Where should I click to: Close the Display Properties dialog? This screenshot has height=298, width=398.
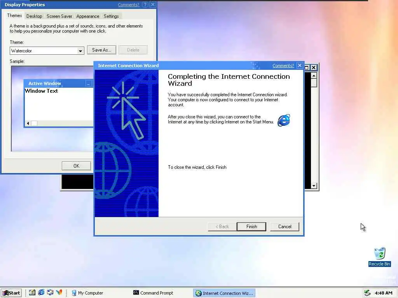coord(152,5)
